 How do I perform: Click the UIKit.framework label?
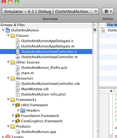[x=35, y=105]
